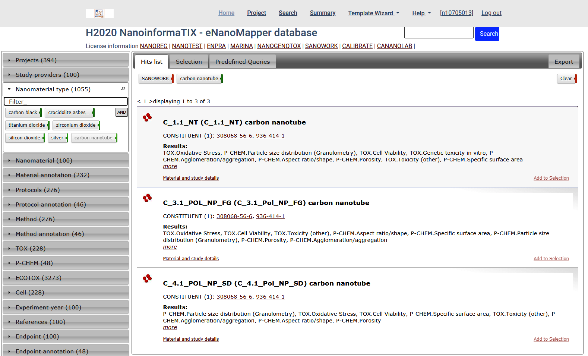
Task: Click the Clear filters button
Action: [566, 79]
